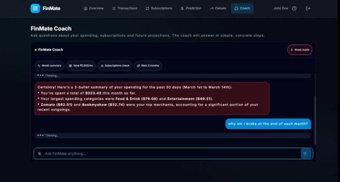The height and width of the screenshot is (182, 340).
Task: Click the chat vertical scrollbar
Action: pyautogui.click(x=315, y=120)
